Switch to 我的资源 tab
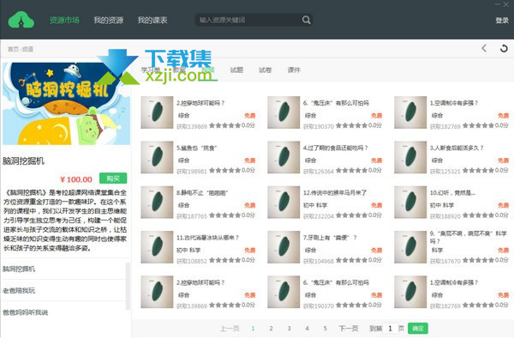Viewport: 514px width, 339px height. (x=109, y=20)
